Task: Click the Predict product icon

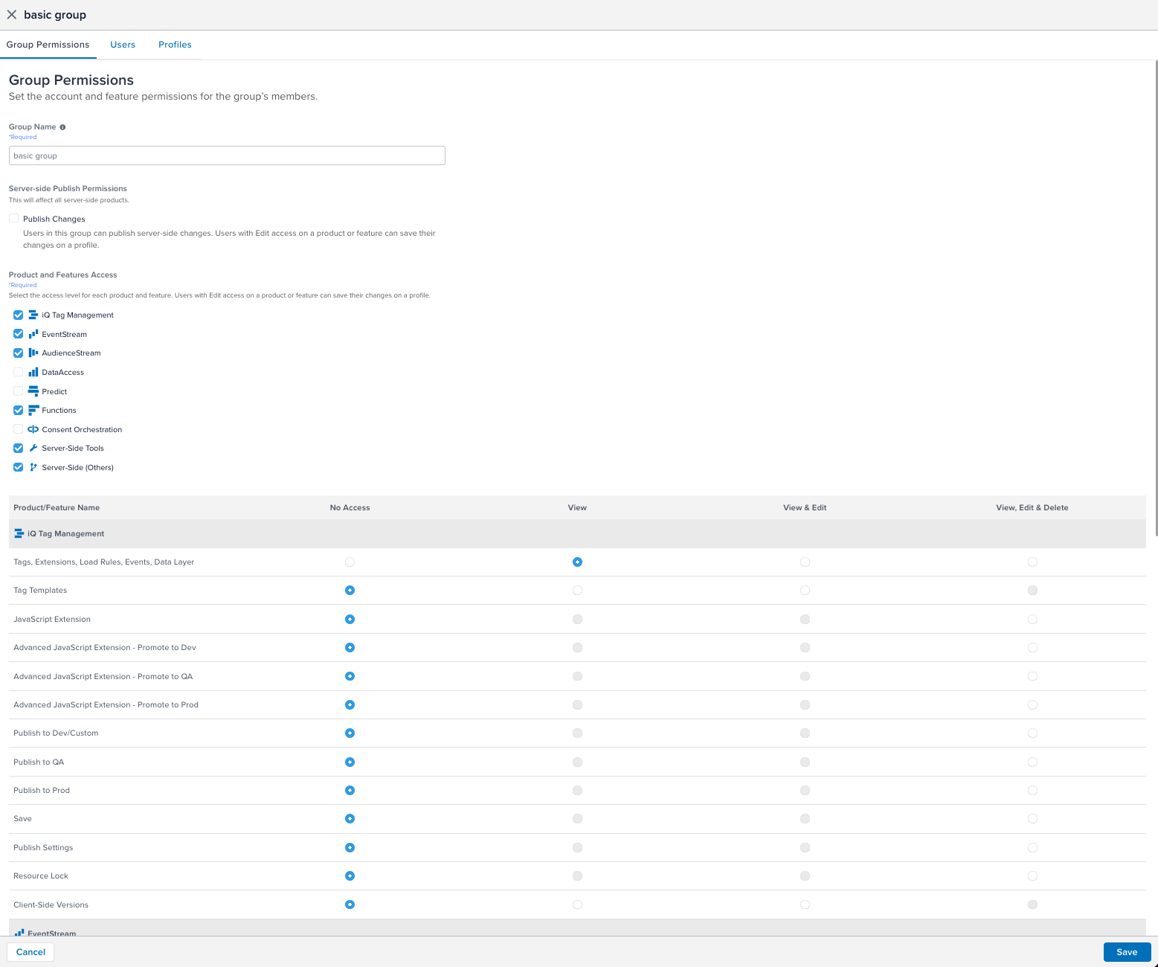Action: 33,391
